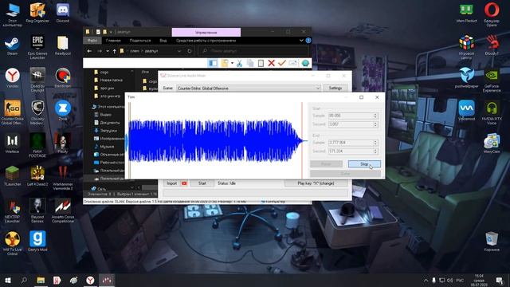Image resolution: width=510 pixels, height=287 pixels.
Task: Click the Stop button in Trim window
Action: pyautogui.click(x=364, y=164)
